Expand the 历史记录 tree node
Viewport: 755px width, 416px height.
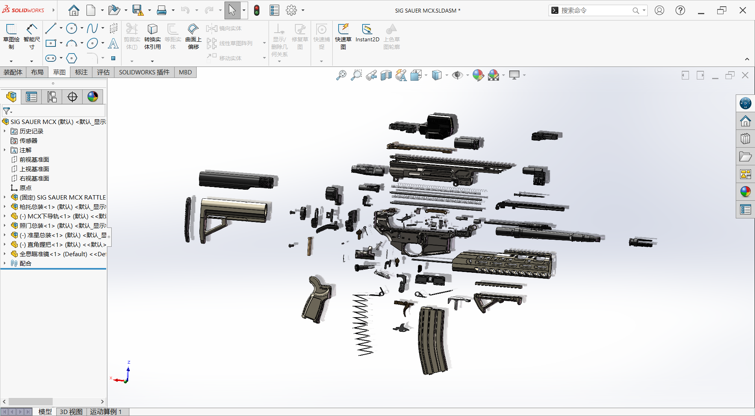[5, 131]
